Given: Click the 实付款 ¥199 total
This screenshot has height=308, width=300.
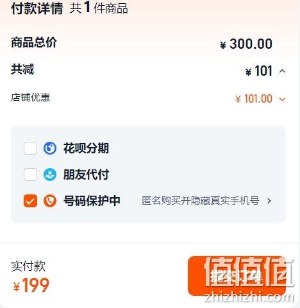Looking at the screenshot, I should coord(31,285).
